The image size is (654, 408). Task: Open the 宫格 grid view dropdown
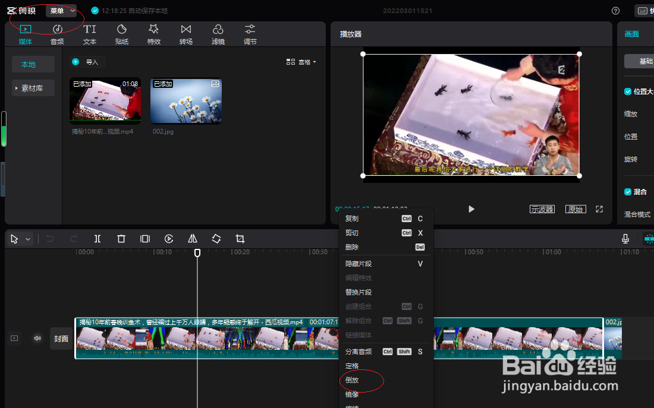pyautogui.click(x=301, y=62)
